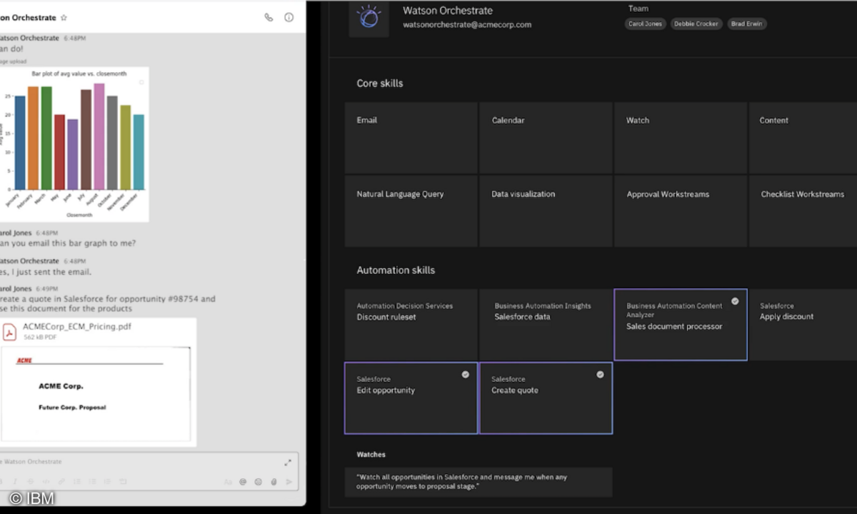Image resolution: width=857 pixels, height=514 pixels.
Task: Click the Core skills heading
Action: point(380,84)
